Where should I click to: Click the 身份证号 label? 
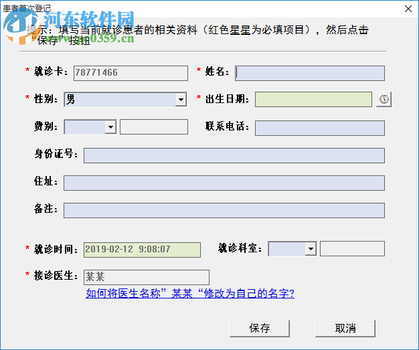[x=56, y=154]
